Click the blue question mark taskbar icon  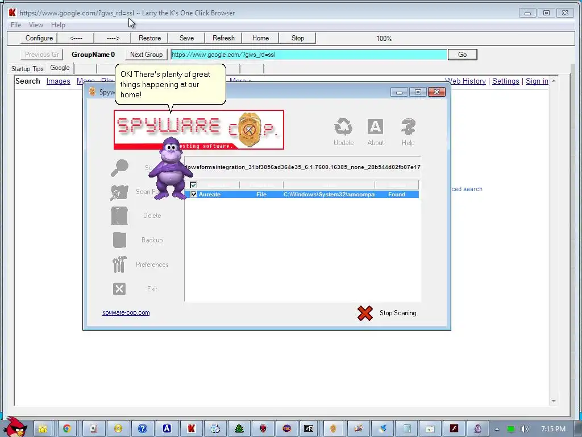[x=143, y=429]
